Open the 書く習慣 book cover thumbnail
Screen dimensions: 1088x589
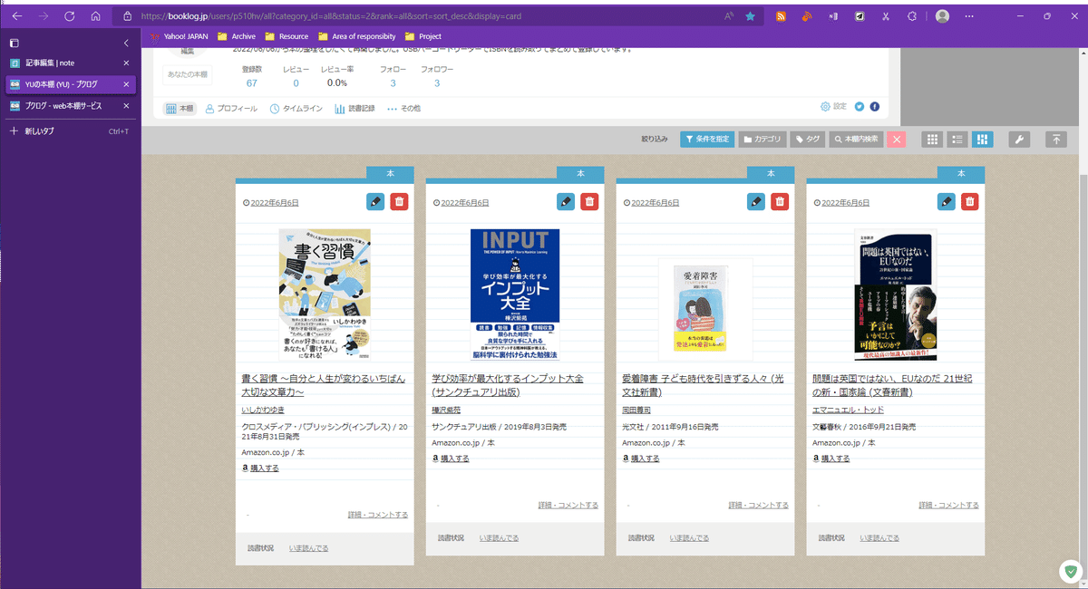pyautogui.click(x=325, y=294)
